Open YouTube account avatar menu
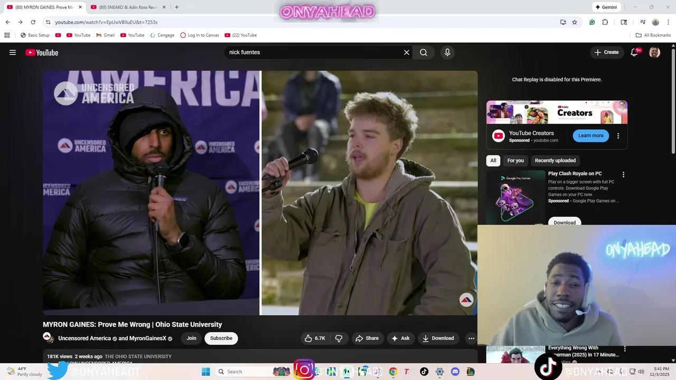This screenshot has height=380, width=676. [x=654, y=52]
